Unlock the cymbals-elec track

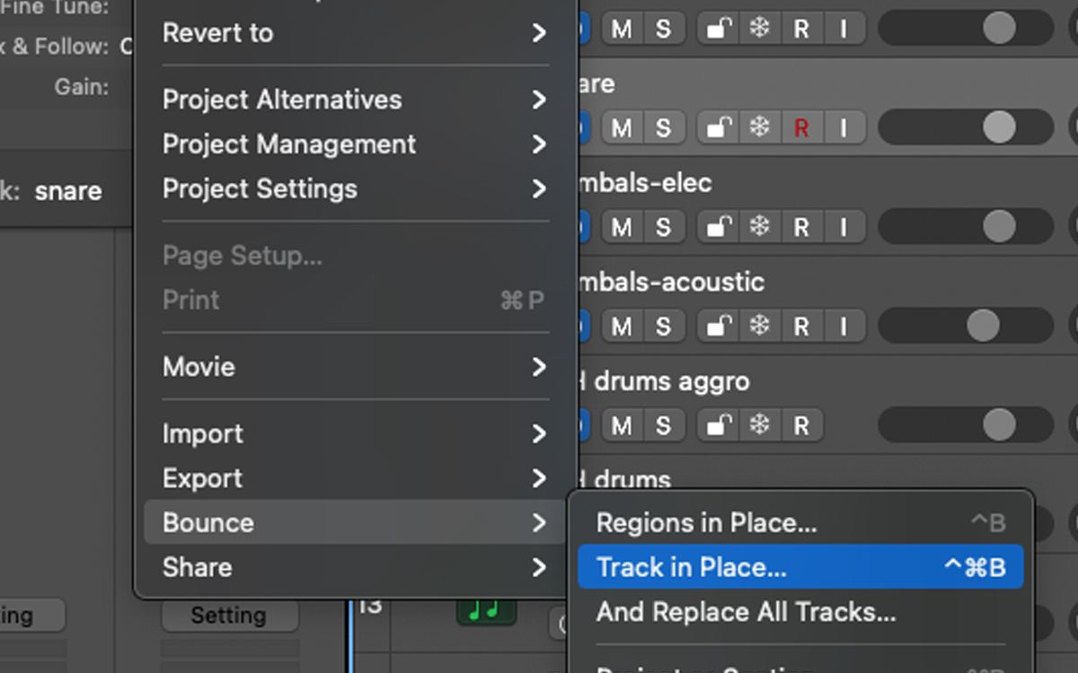click(716, 226)
